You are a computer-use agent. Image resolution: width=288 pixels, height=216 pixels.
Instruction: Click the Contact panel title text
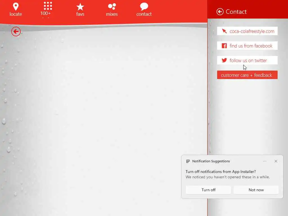pyautogui.click(x=236, y=12)
